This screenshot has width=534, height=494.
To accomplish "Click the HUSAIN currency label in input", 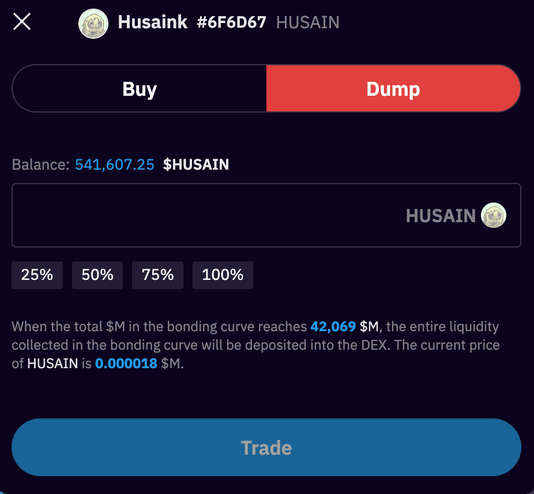I will coord(441,216).
